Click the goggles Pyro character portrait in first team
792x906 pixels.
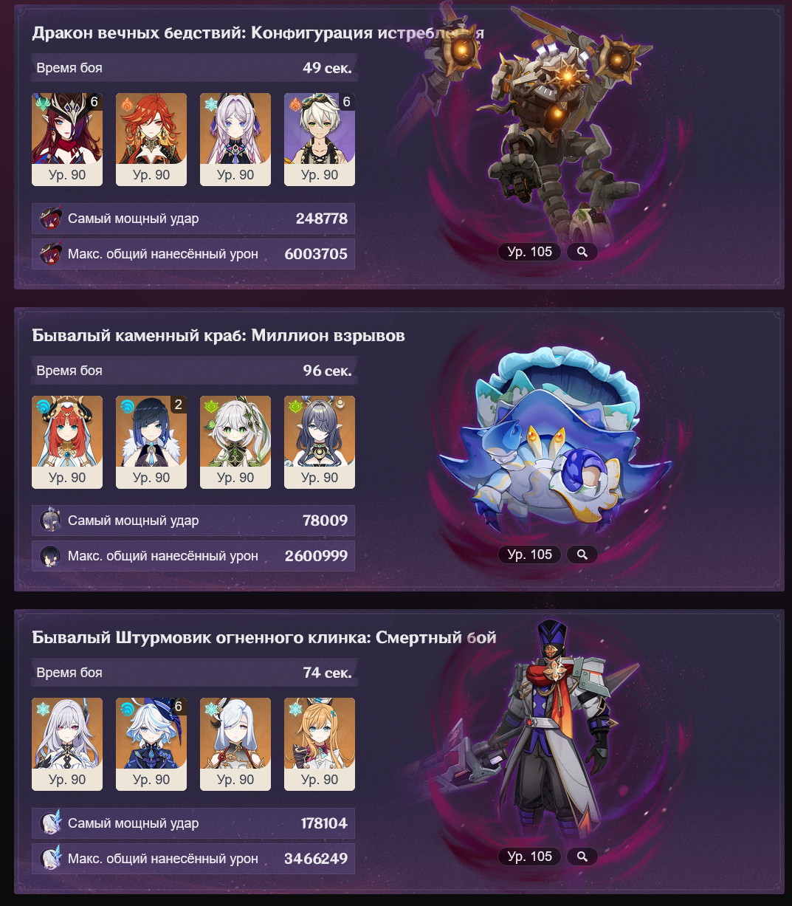point(320,140)
